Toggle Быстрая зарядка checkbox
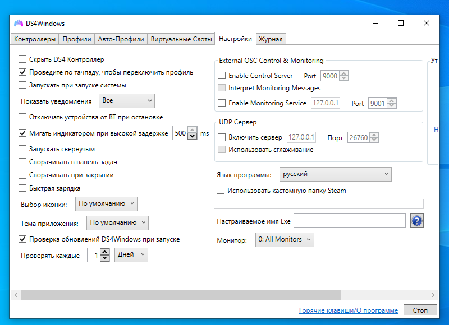The height and width of the screenshot is (325, 449). click(x=22, y=188)
